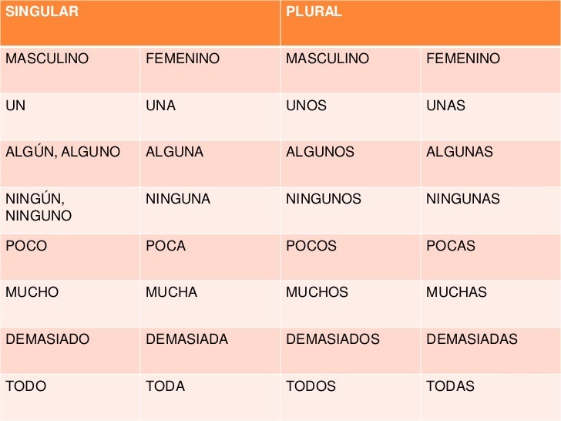Screen dimensions: 561x421
Task: Select the DEMASIADO cell
Action: tap(70, 351)
